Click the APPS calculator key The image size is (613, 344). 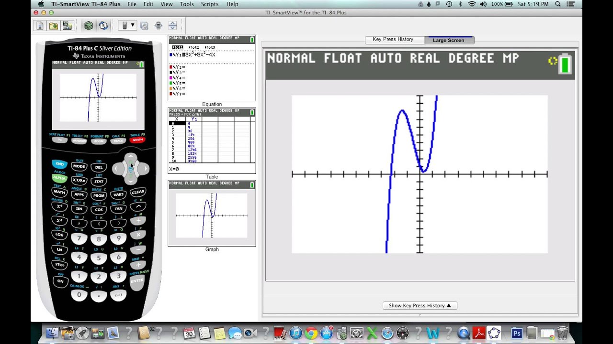point(79,194)
